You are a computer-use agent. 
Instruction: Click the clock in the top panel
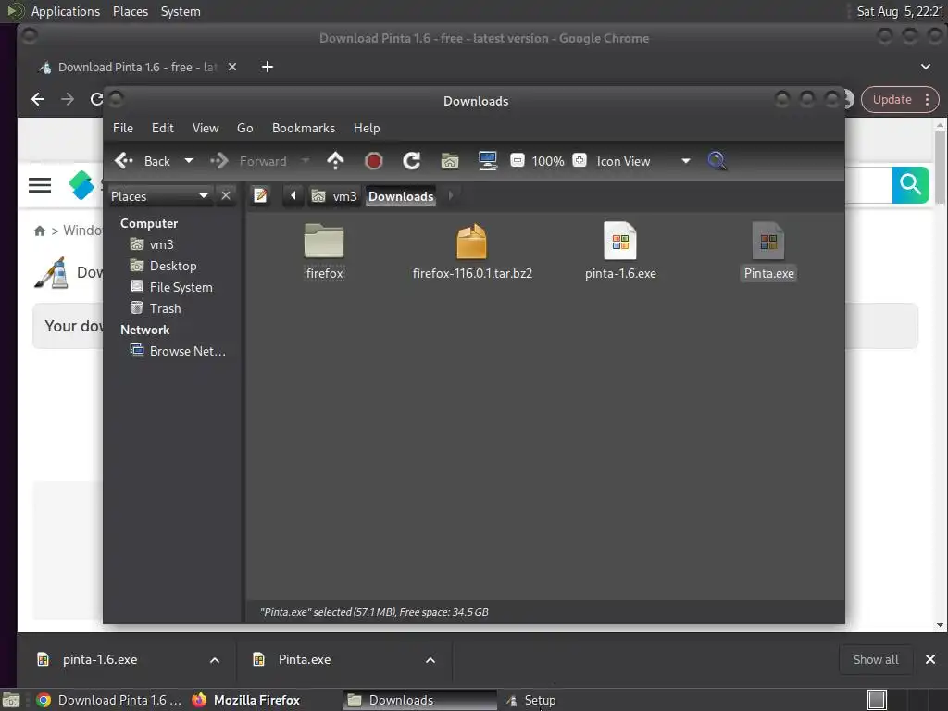point(900,11)
